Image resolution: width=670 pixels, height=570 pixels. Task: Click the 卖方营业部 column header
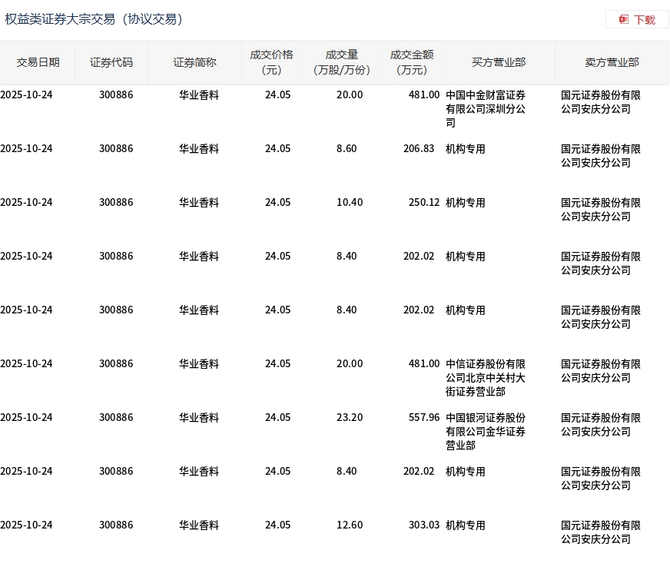[x=612, y=62]
